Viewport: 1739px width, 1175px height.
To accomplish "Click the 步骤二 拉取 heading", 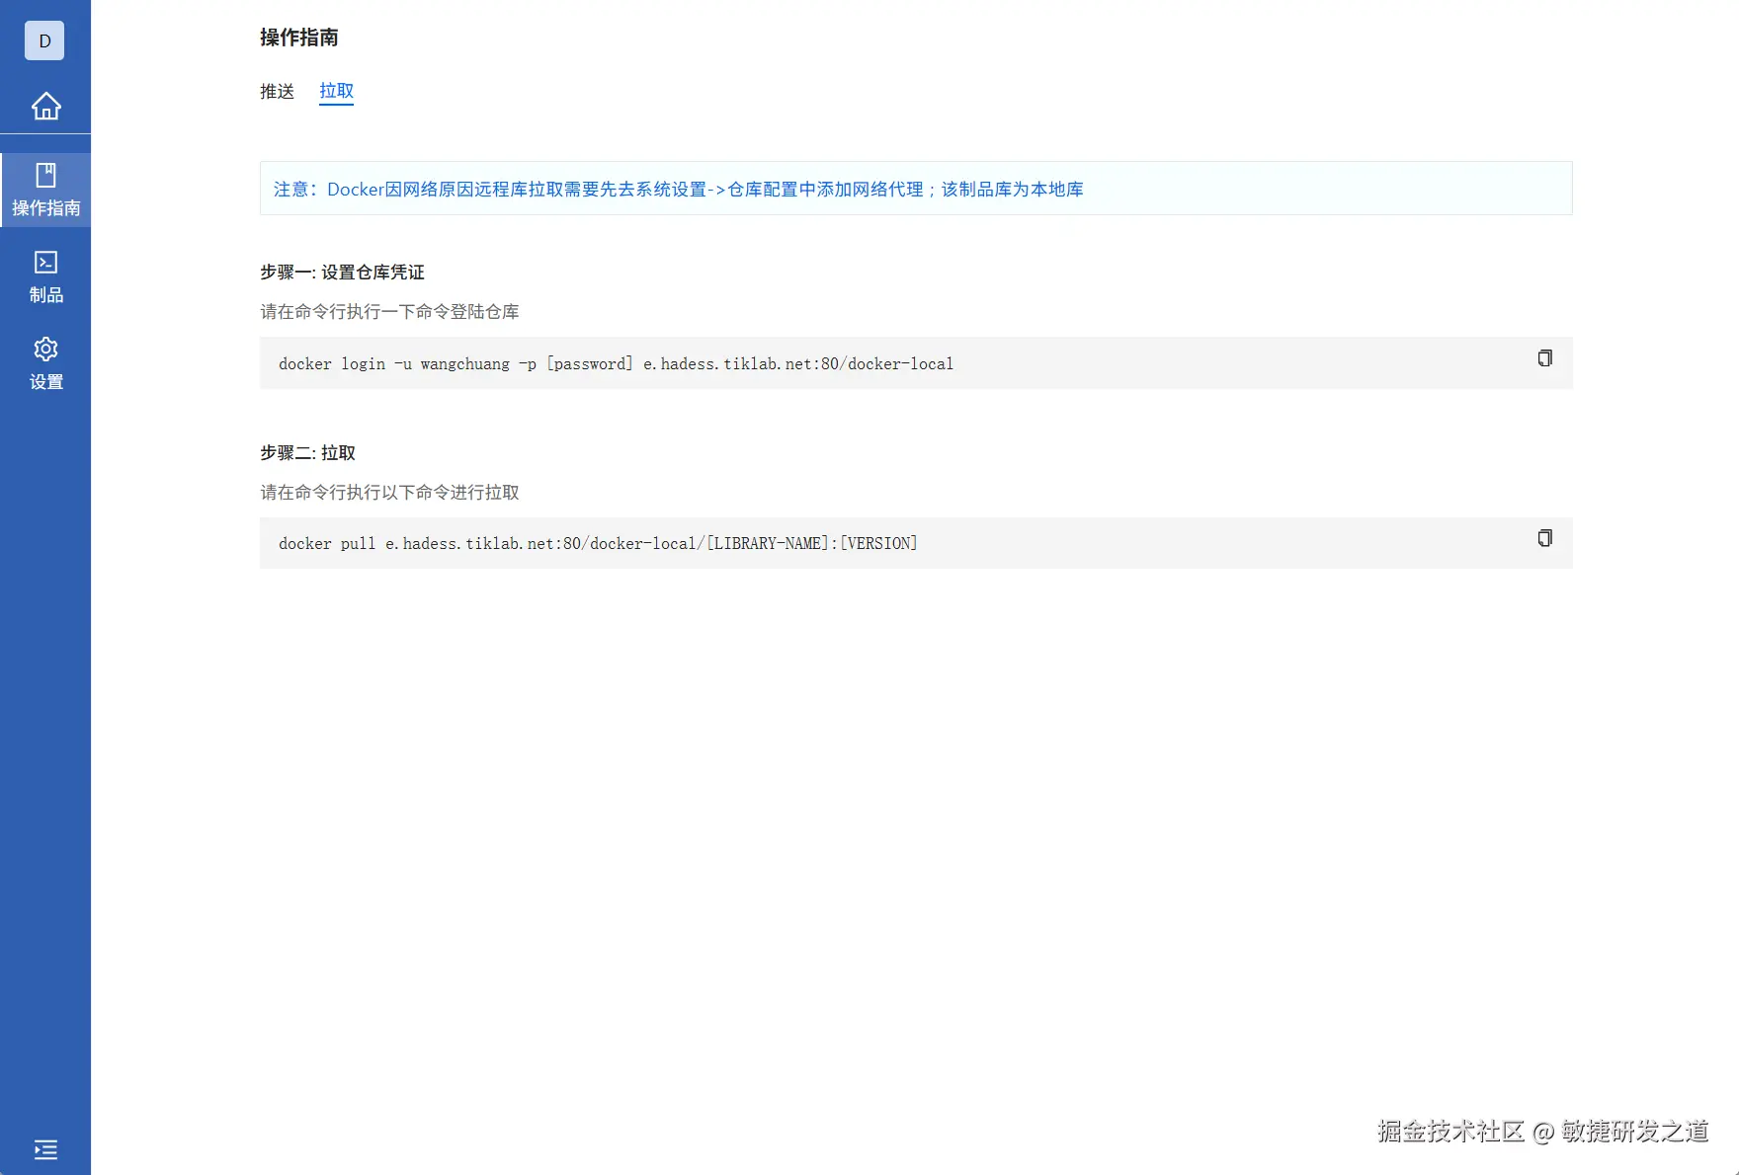I will pyautogui.click(x=306, y=452).
